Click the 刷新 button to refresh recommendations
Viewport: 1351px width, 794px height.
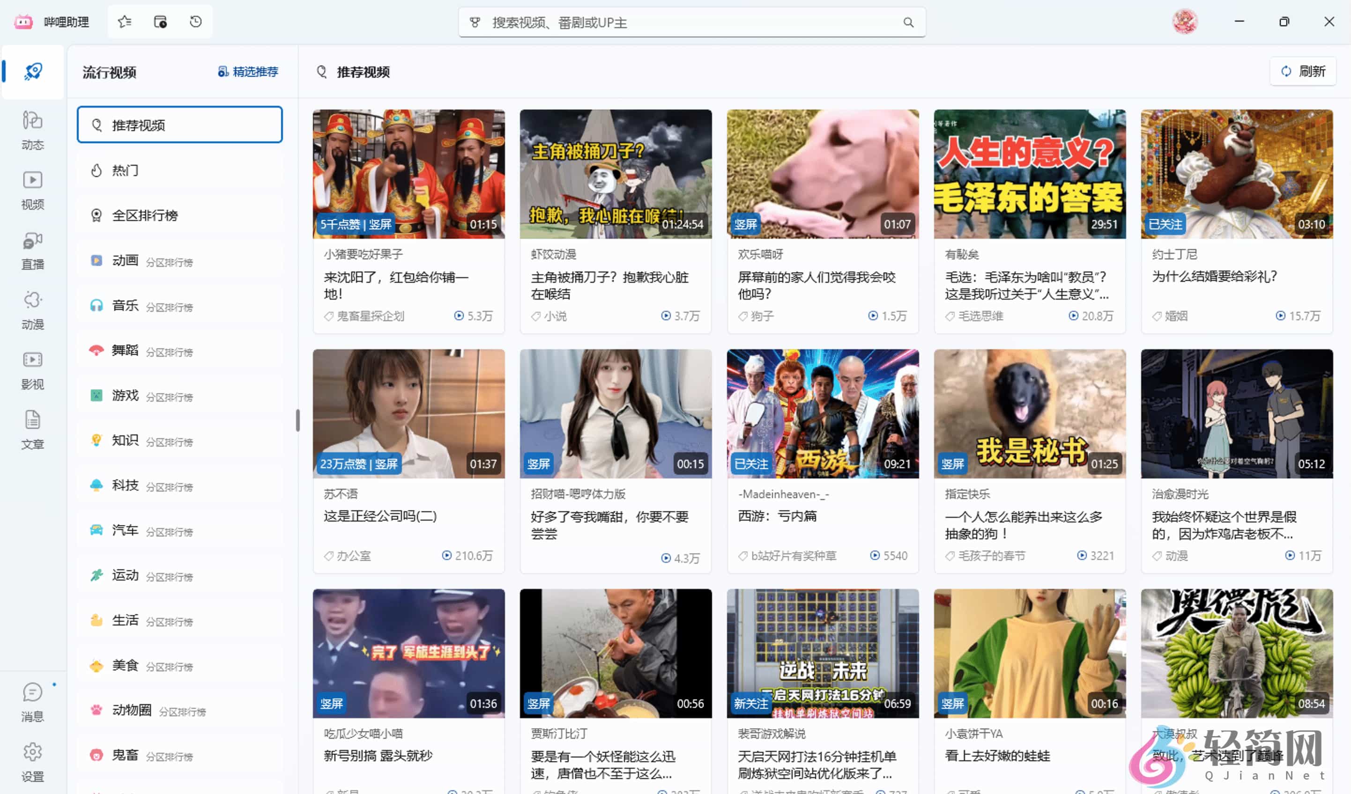[x=1303, y=71]
